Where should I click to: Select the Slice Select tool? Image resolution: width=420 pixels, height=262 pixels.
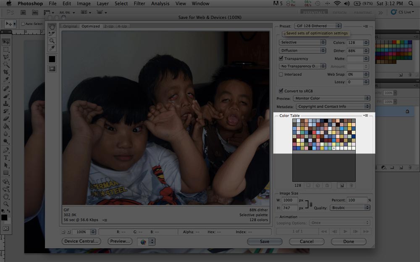(x=52, y=34)
